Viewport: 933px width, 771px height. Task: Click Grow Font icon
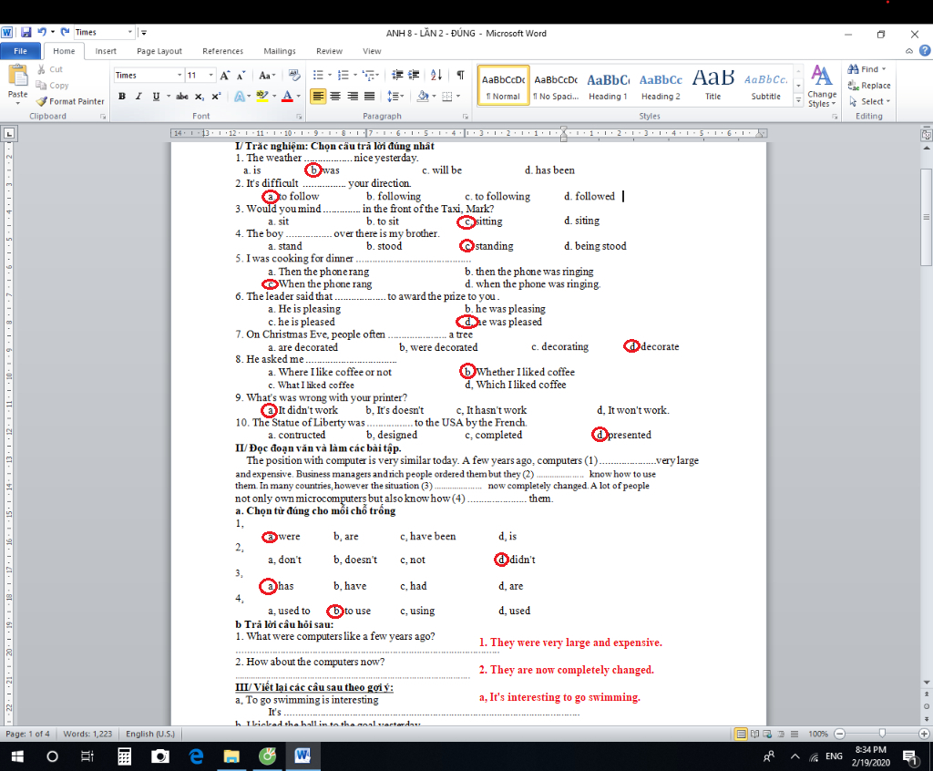(x=224, y=75)
